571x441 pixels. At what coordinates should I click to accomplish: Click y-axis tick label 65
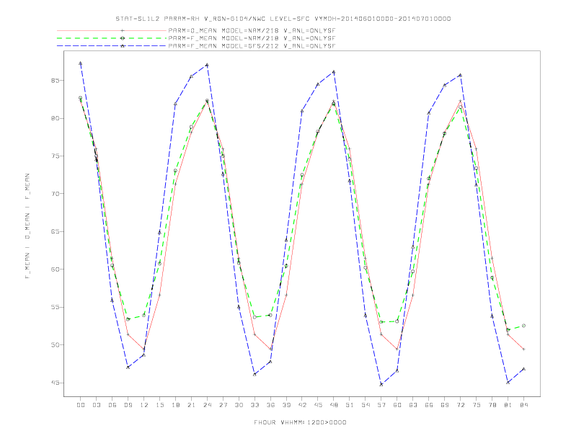(x=56, y=231)
